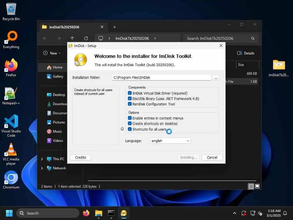The image size is (293, 220).
Task: Expand breadcrumb chevron before ImDiskTk20250206
Action: (x=109, y=38)
